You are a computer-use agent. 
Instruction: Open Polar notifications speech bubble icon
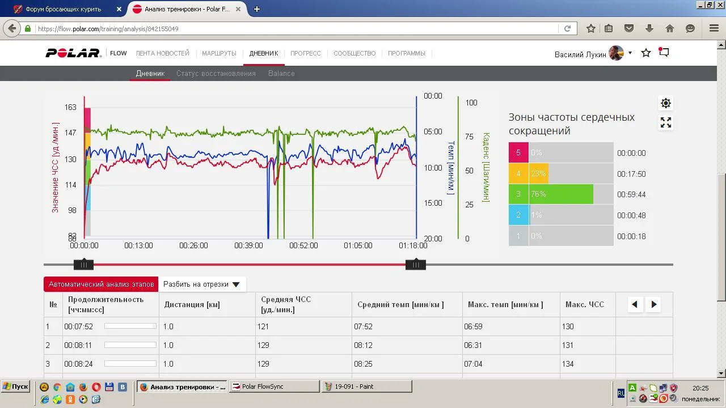664,53
